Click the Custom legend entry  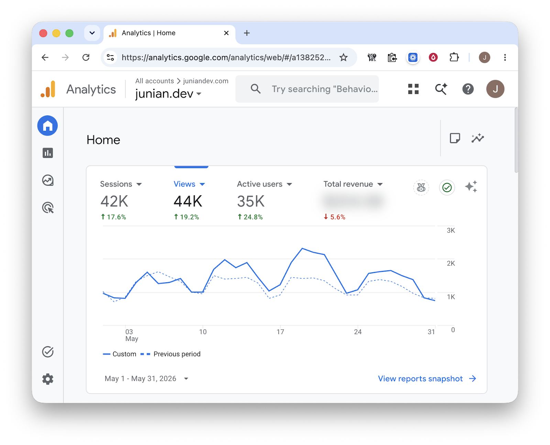120,354
